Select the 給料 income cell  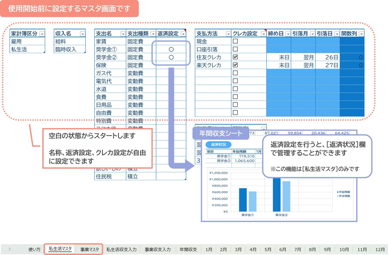(x=70, y=41)
